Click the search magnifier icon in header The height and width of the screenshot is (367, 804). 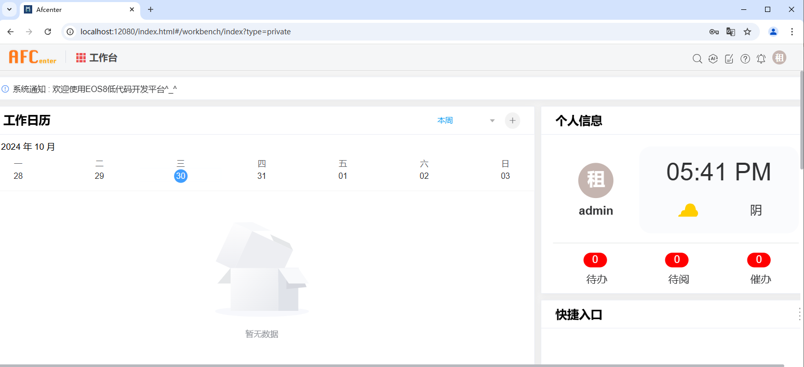tap(697, 59)
